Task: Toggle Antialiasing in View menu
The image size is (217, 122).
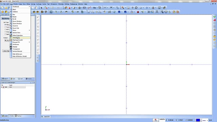Action: click(20, 38)
